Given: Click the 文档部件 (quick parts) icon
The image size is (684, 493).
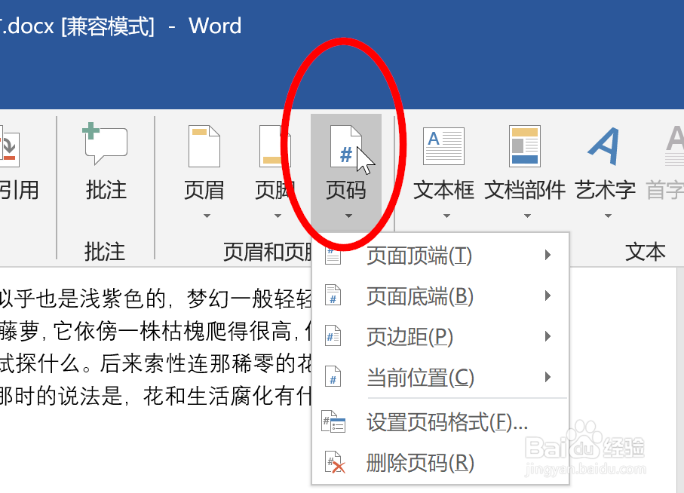Looking at the screenshot, I should (525, 146).
